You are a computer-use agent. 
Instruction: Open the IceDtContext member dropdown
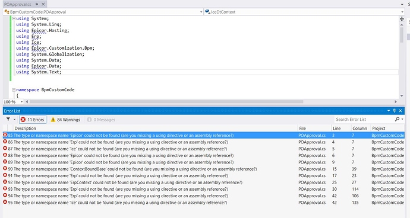(402, 12)
